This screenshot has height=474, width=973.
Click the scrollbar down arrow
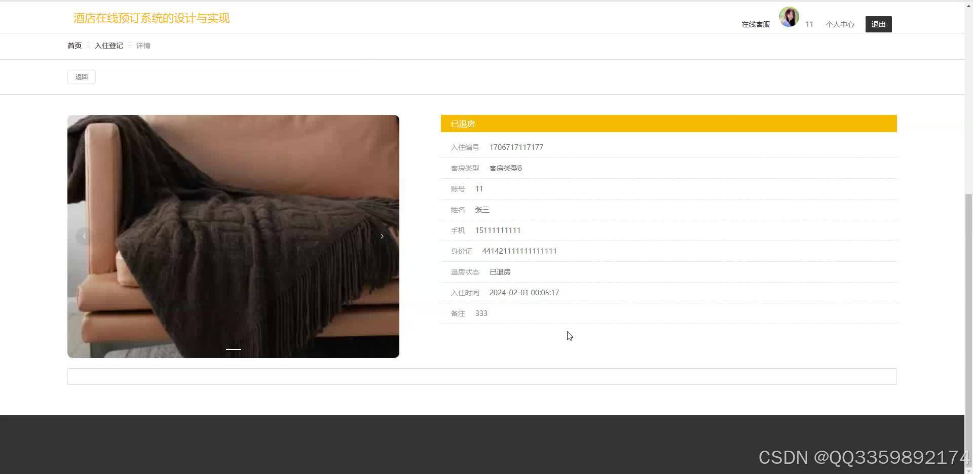[968, 470]
